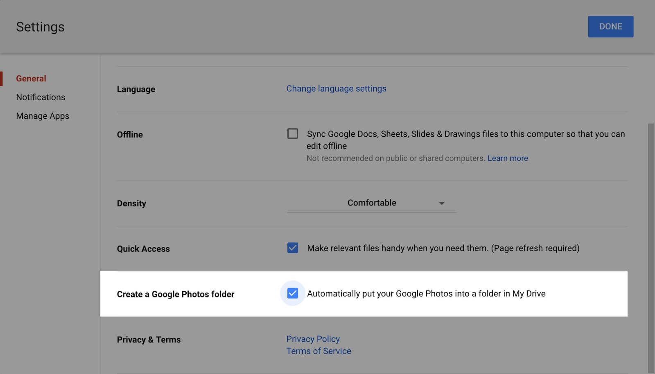The width and height of the screenshot is (655, 374).
Task: Open the Learn more link
Action: 508,158
